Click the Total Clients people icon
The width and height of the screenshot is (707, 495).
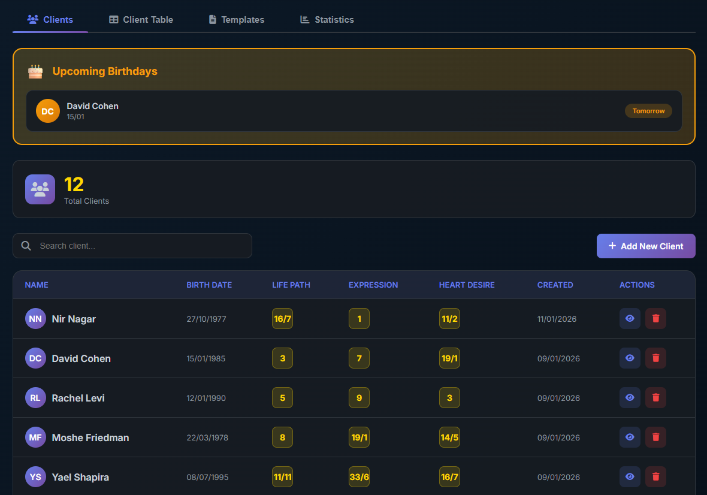(40, 189)
